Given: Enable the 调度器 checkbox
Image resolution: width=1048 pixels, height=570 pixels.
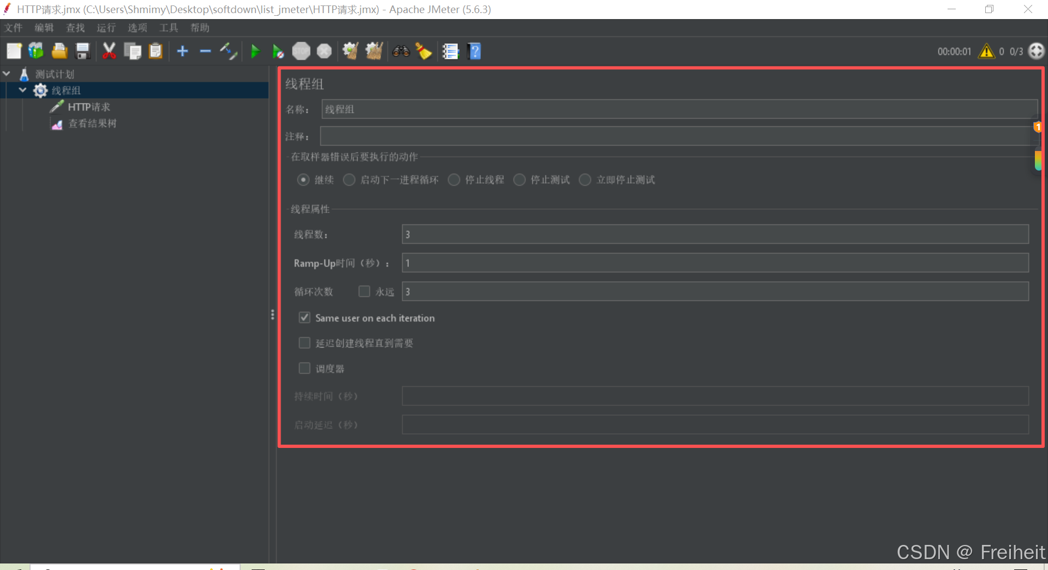Looking at the screenshot, I should click(305, 368).
